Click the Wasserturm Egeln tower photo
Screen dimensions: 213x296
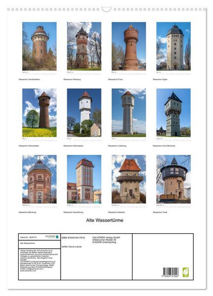tap(174, 46)
